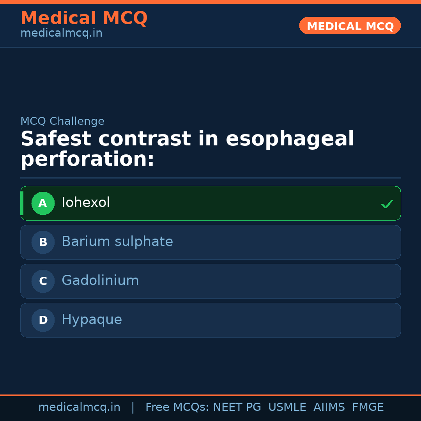This screenshot has width=421, height=421.
Task: Select the FMGE footer label
Action: (x=368, y=407)
